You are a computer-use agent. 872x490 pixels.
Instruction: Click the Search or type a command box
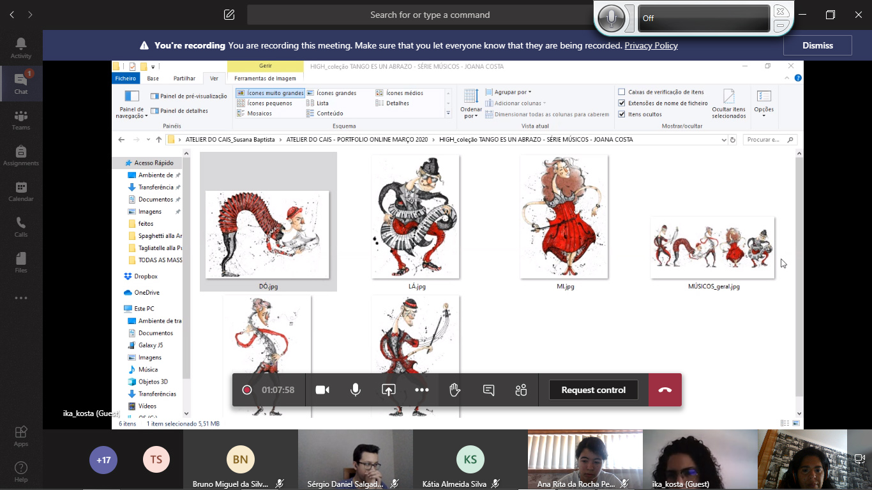click(430, 15)
